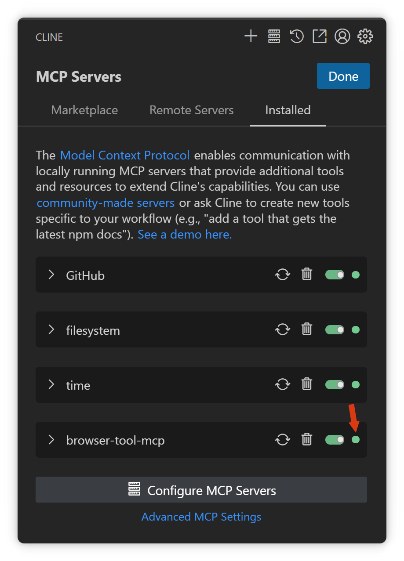Delete the time server via trash icon
404x561 pixels.
tap(306, 384)
